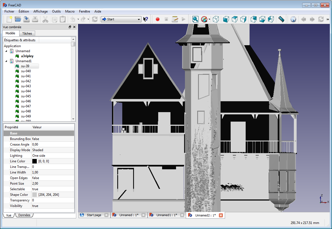332x229 pixels.
Task: Toggle the Selectable property value
Action: tap(42, 189)
